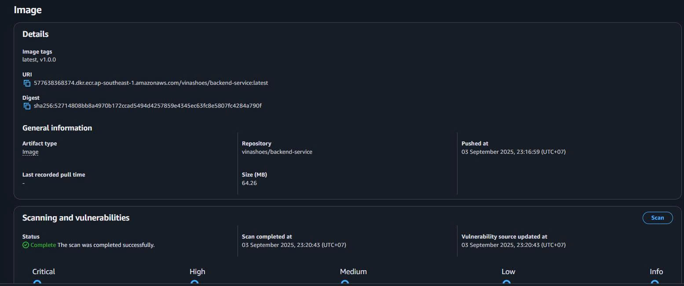Click the Medium severity circle indicator
Image resolution: width=684 pixels, height=286 pixels.
[x=345, y=282]
